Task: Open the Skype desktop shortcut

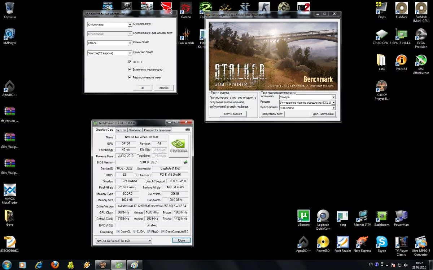Action: pos(381,242)
